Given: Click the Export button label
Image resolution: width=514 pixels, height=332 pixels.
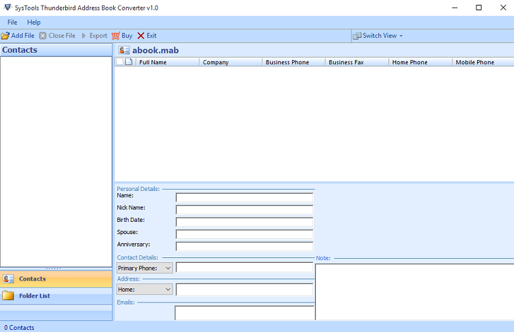Looking at the screenshot, I should (98, 36).
